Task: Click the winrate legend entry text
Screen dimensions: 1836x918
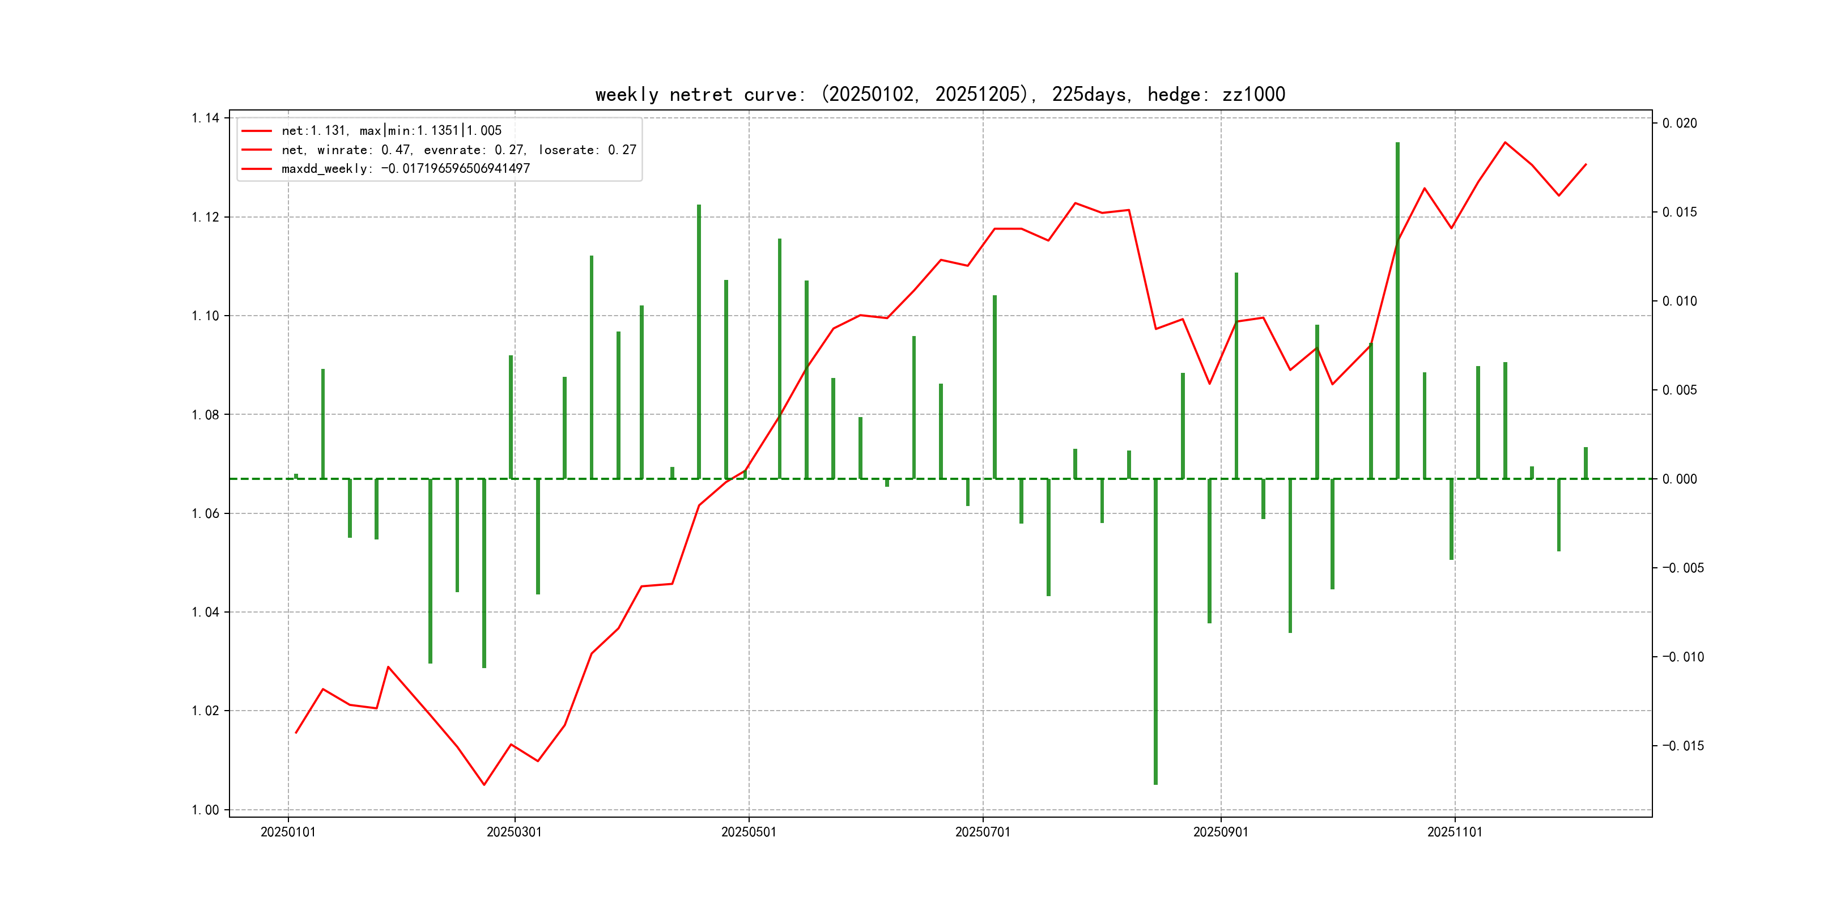Action: [458, 150]
